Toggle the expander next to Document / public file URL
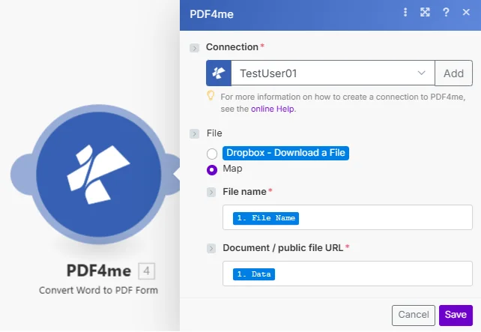481x332 pixels. tap(211, 248)
